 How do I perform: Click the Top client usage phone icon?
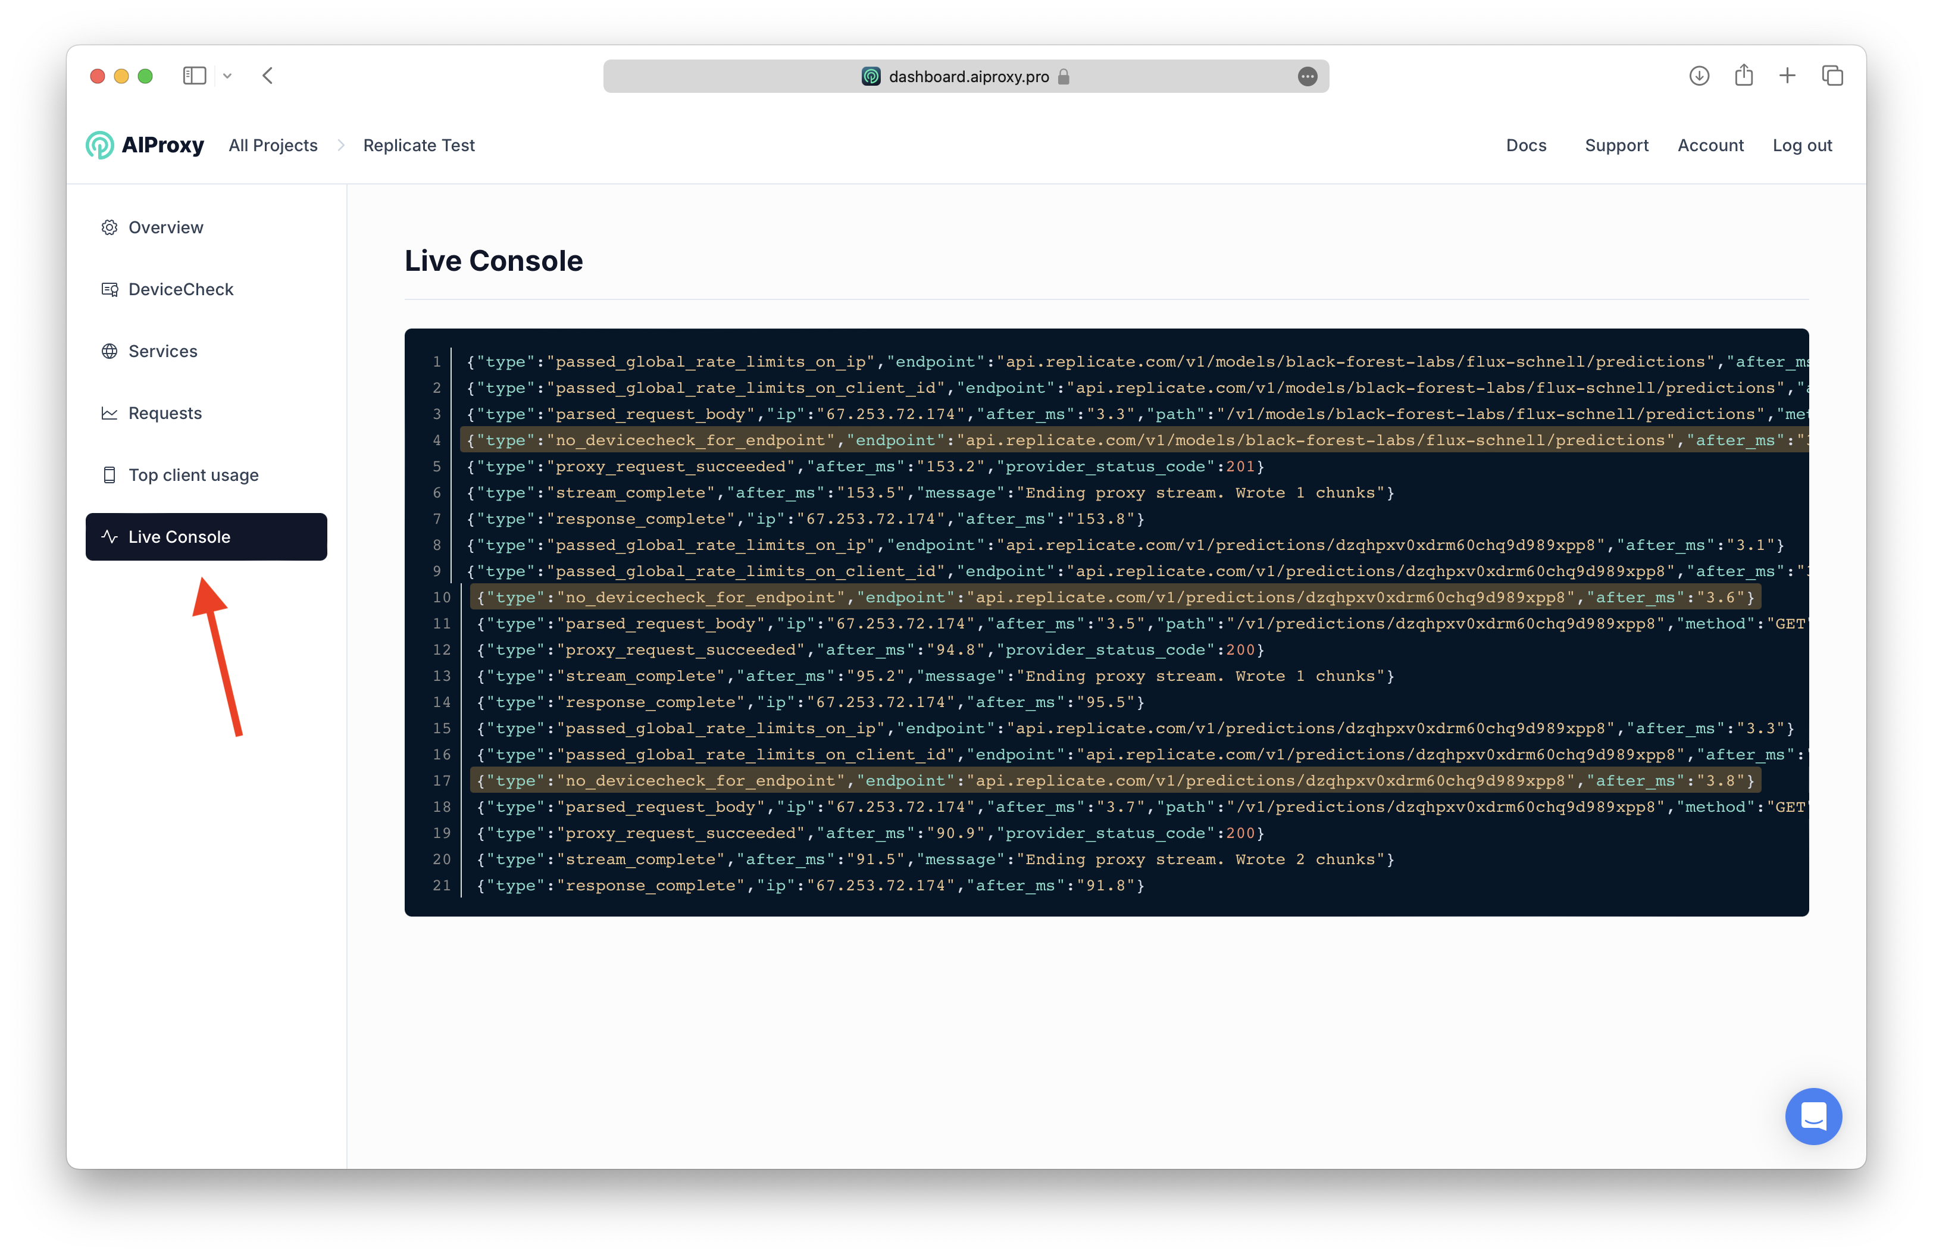point(109,475)
